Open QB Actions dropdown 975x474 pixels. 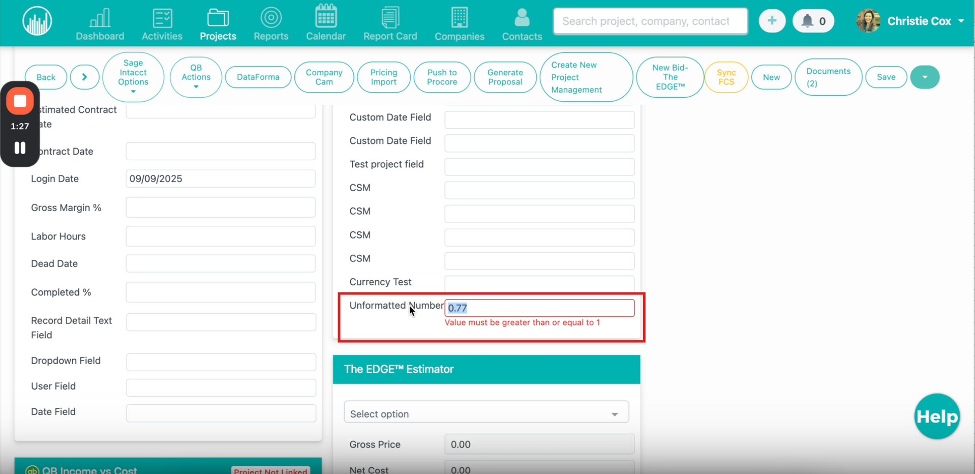196,77
